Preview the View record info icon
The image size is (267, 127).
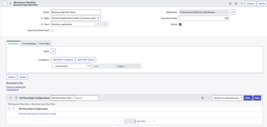[x=105, y=24]
